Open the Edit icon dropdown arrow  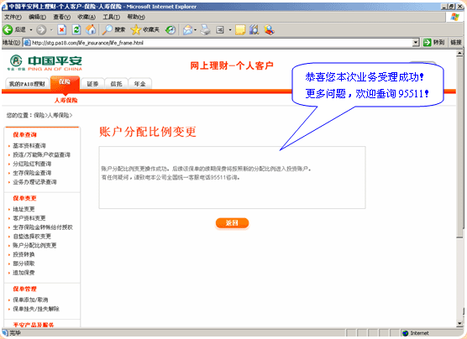click(230, 29)
